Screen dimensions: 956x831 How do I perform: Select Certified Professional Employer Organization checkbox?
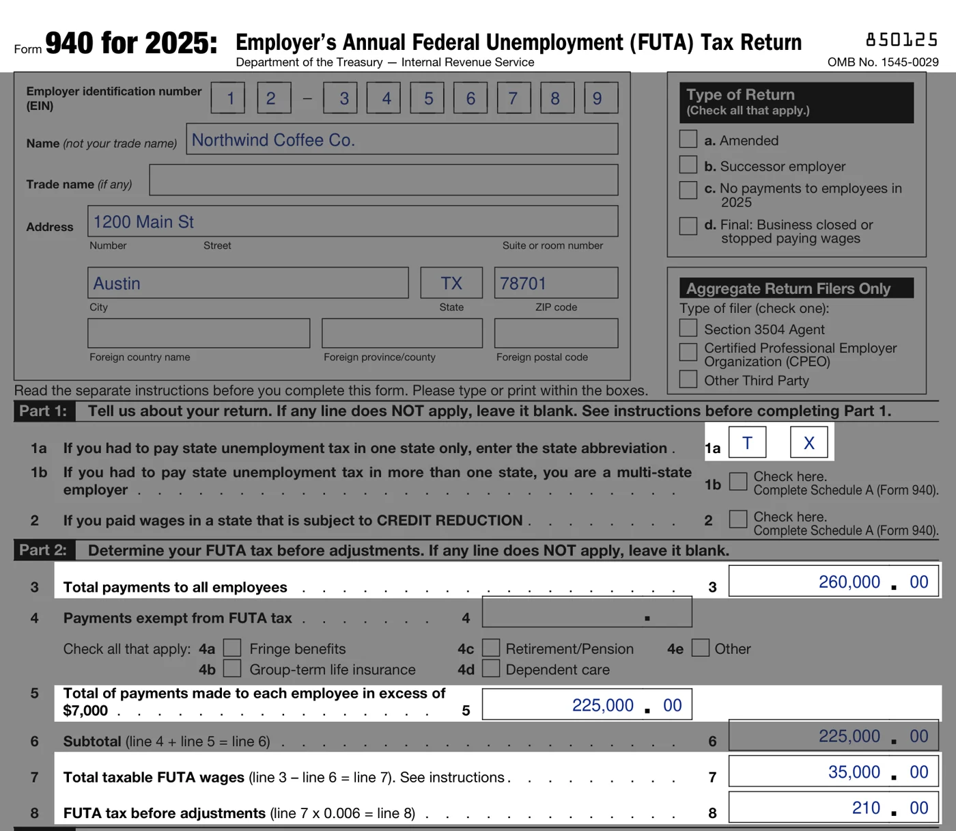pyautogui.click(x=688, y=352)
